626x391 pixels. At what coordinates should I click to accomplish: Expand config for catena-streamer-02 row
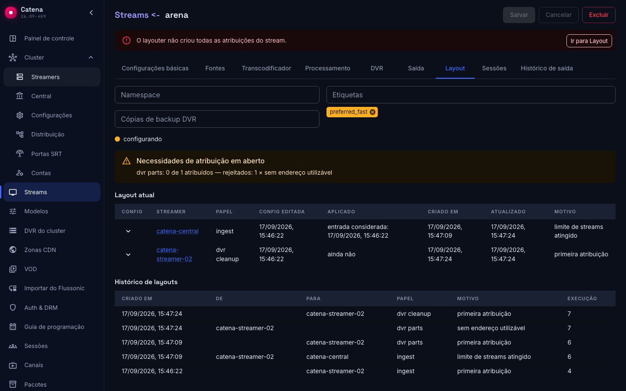click(128, 255)
